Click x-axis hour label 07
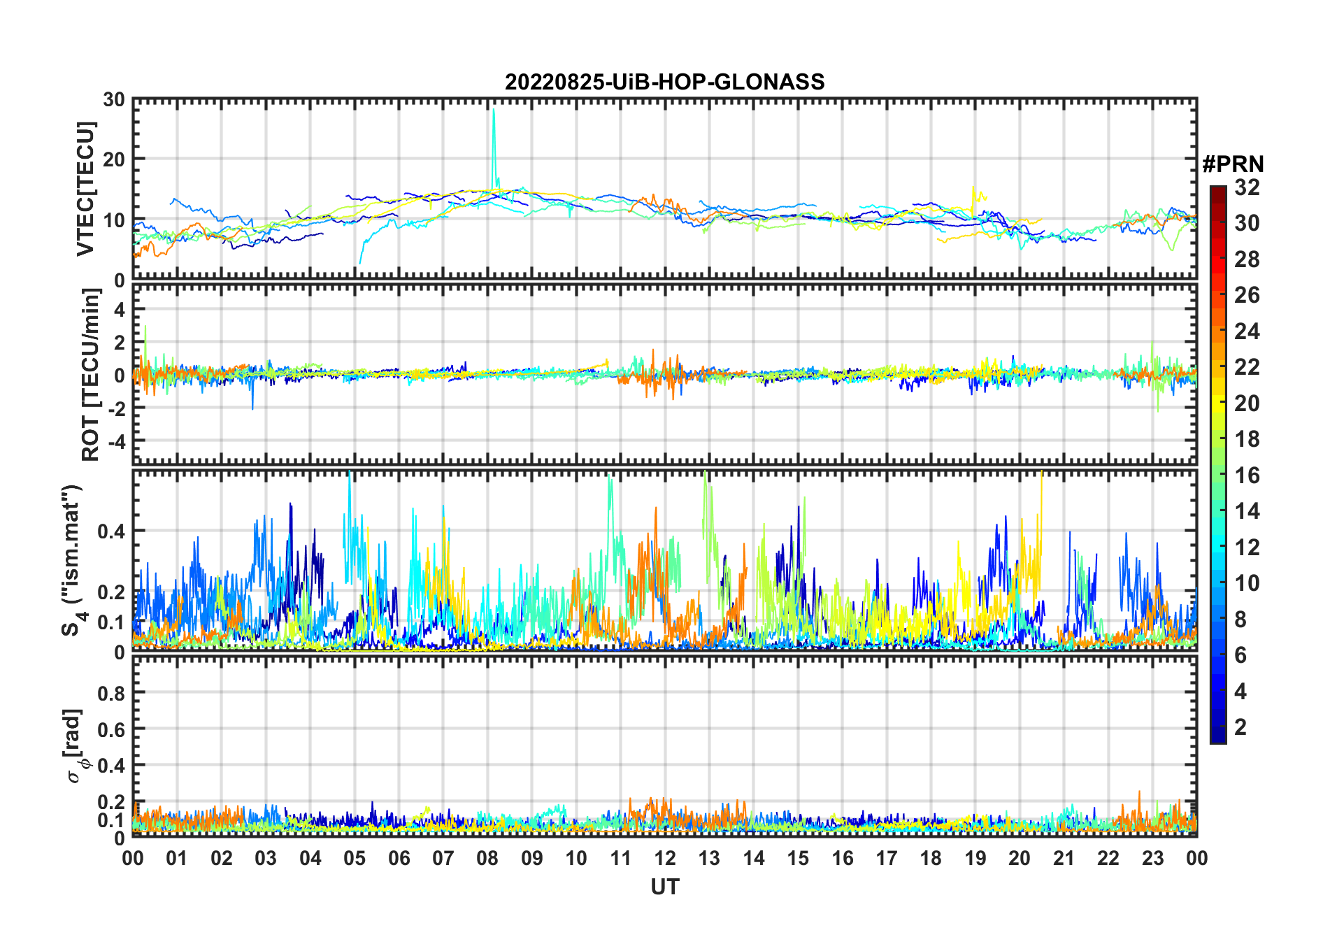The width and height of the screenshot is (1330, 930). tap(443, 858)
